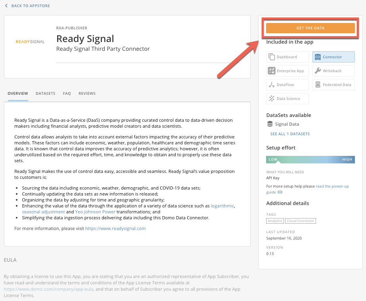This screenshot has height=301, width=366.
Task: Open the readysignal.com website link
Action: pyautogui.click(x=115, y=228)
